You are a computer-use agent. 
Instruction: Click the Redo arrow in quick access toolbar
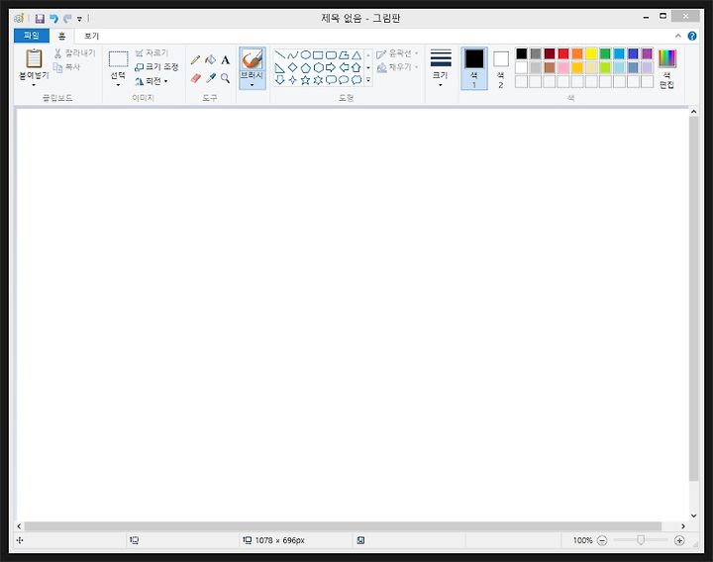point(67,18)
